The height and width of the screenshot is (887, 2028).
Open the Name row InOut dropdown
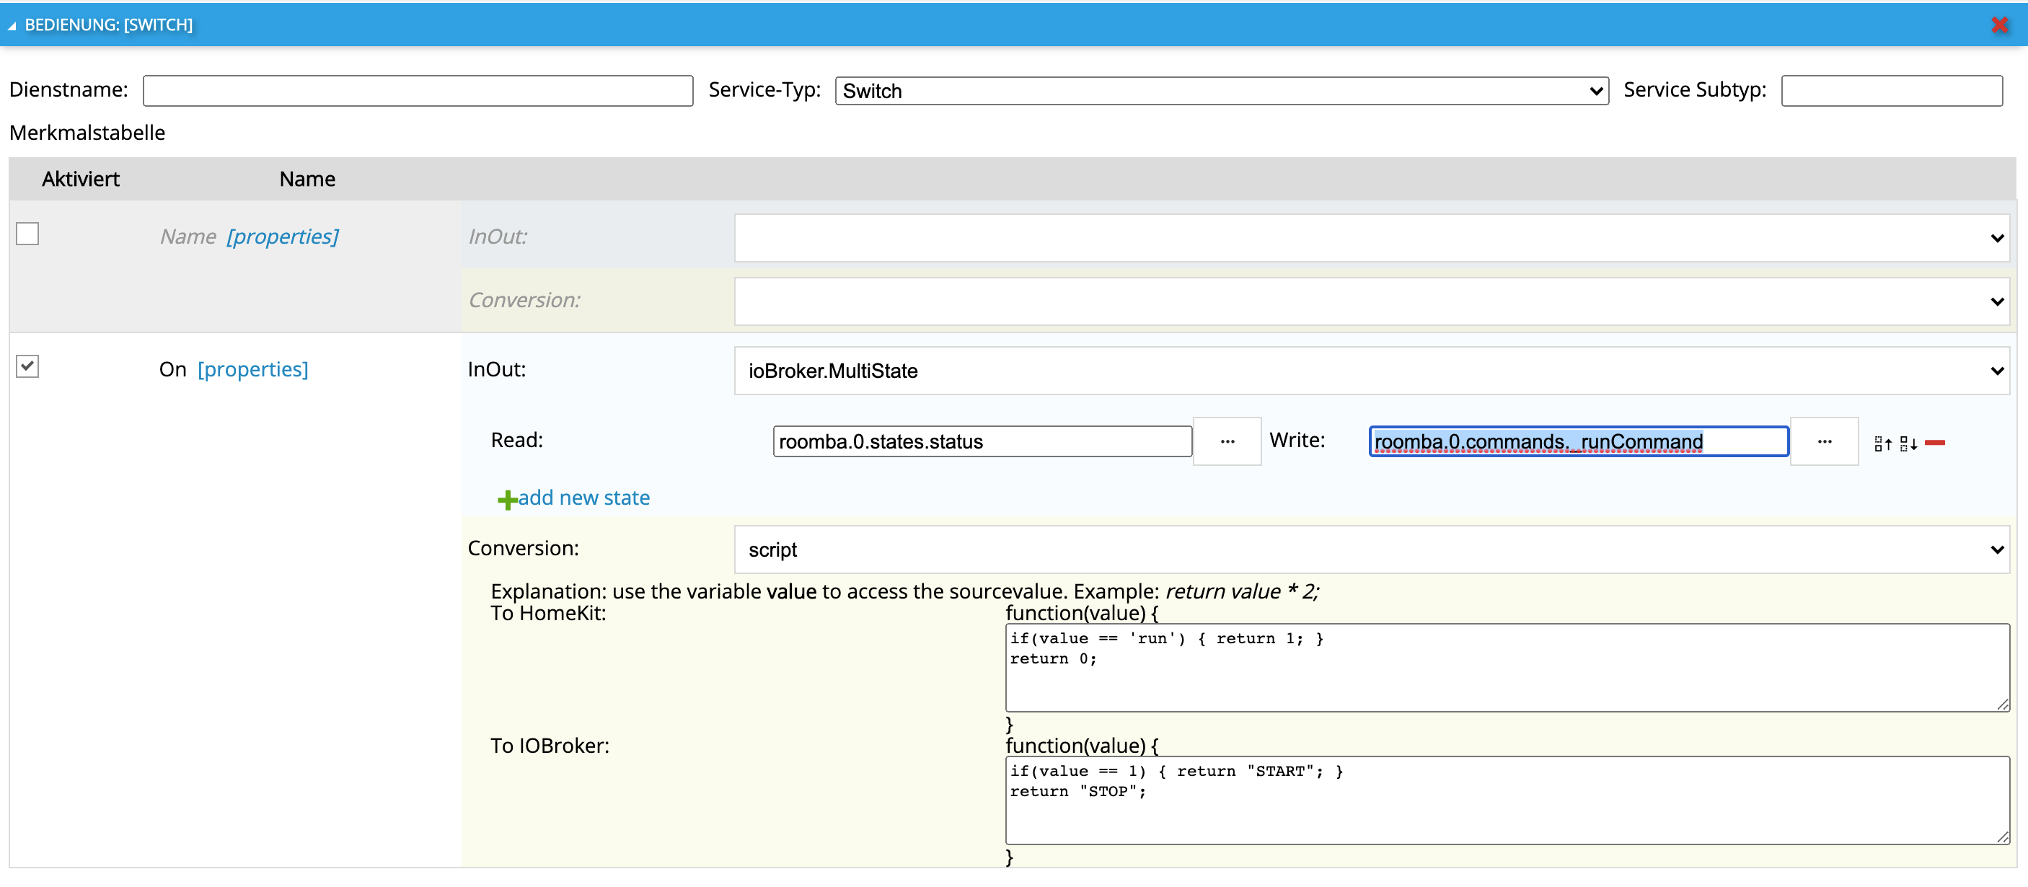coord(1371,238)
